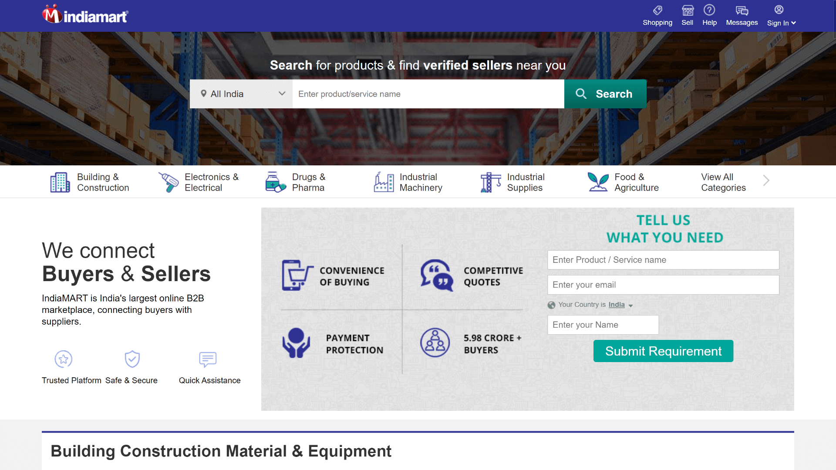Image resolution: width=836 pixels, height=470 pixels.
Task: Click the Drugs & Pharma bottle icon
Action: (276, 182)
